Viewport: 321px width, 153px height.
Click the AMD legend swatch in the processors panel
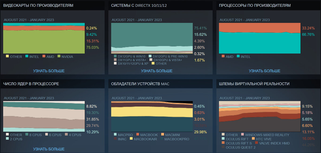tap(223, 57)
